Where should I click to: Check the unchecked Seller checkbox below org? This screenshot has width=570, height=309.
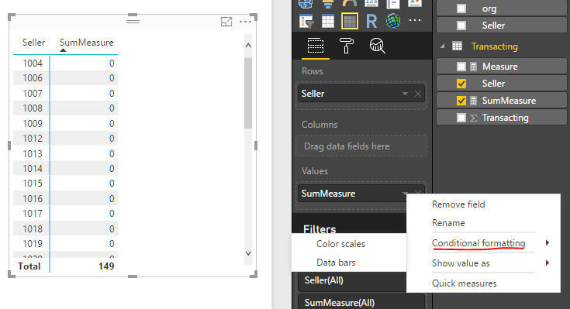click(x=461, y=26)
